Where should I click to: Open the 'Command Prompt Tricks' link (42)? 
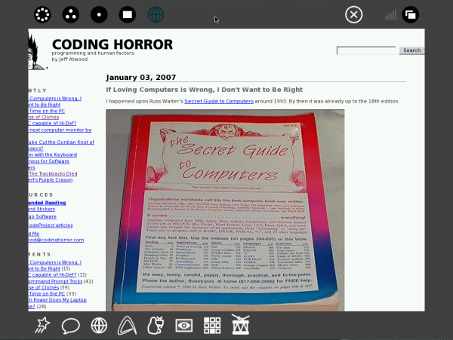click(55, 281)
